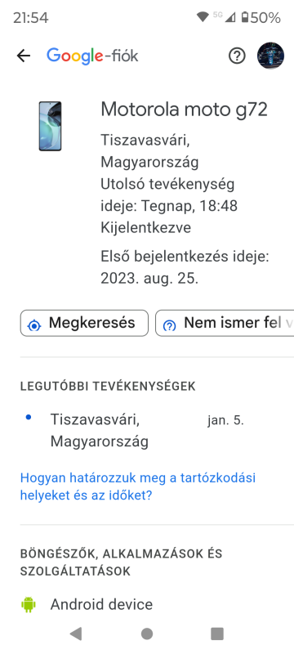Tap the back arrow in header

click(x=24, y=56)
